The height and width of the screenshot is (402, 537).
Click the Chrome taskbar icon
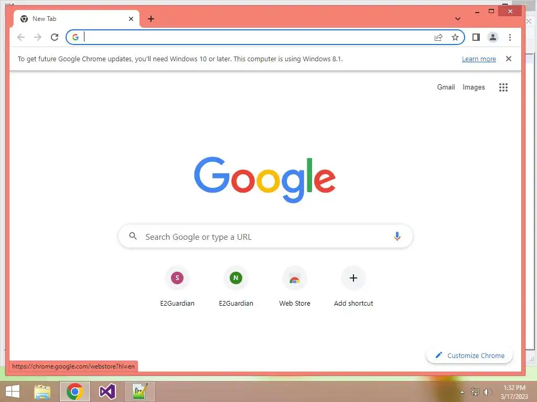coord(74,392)
